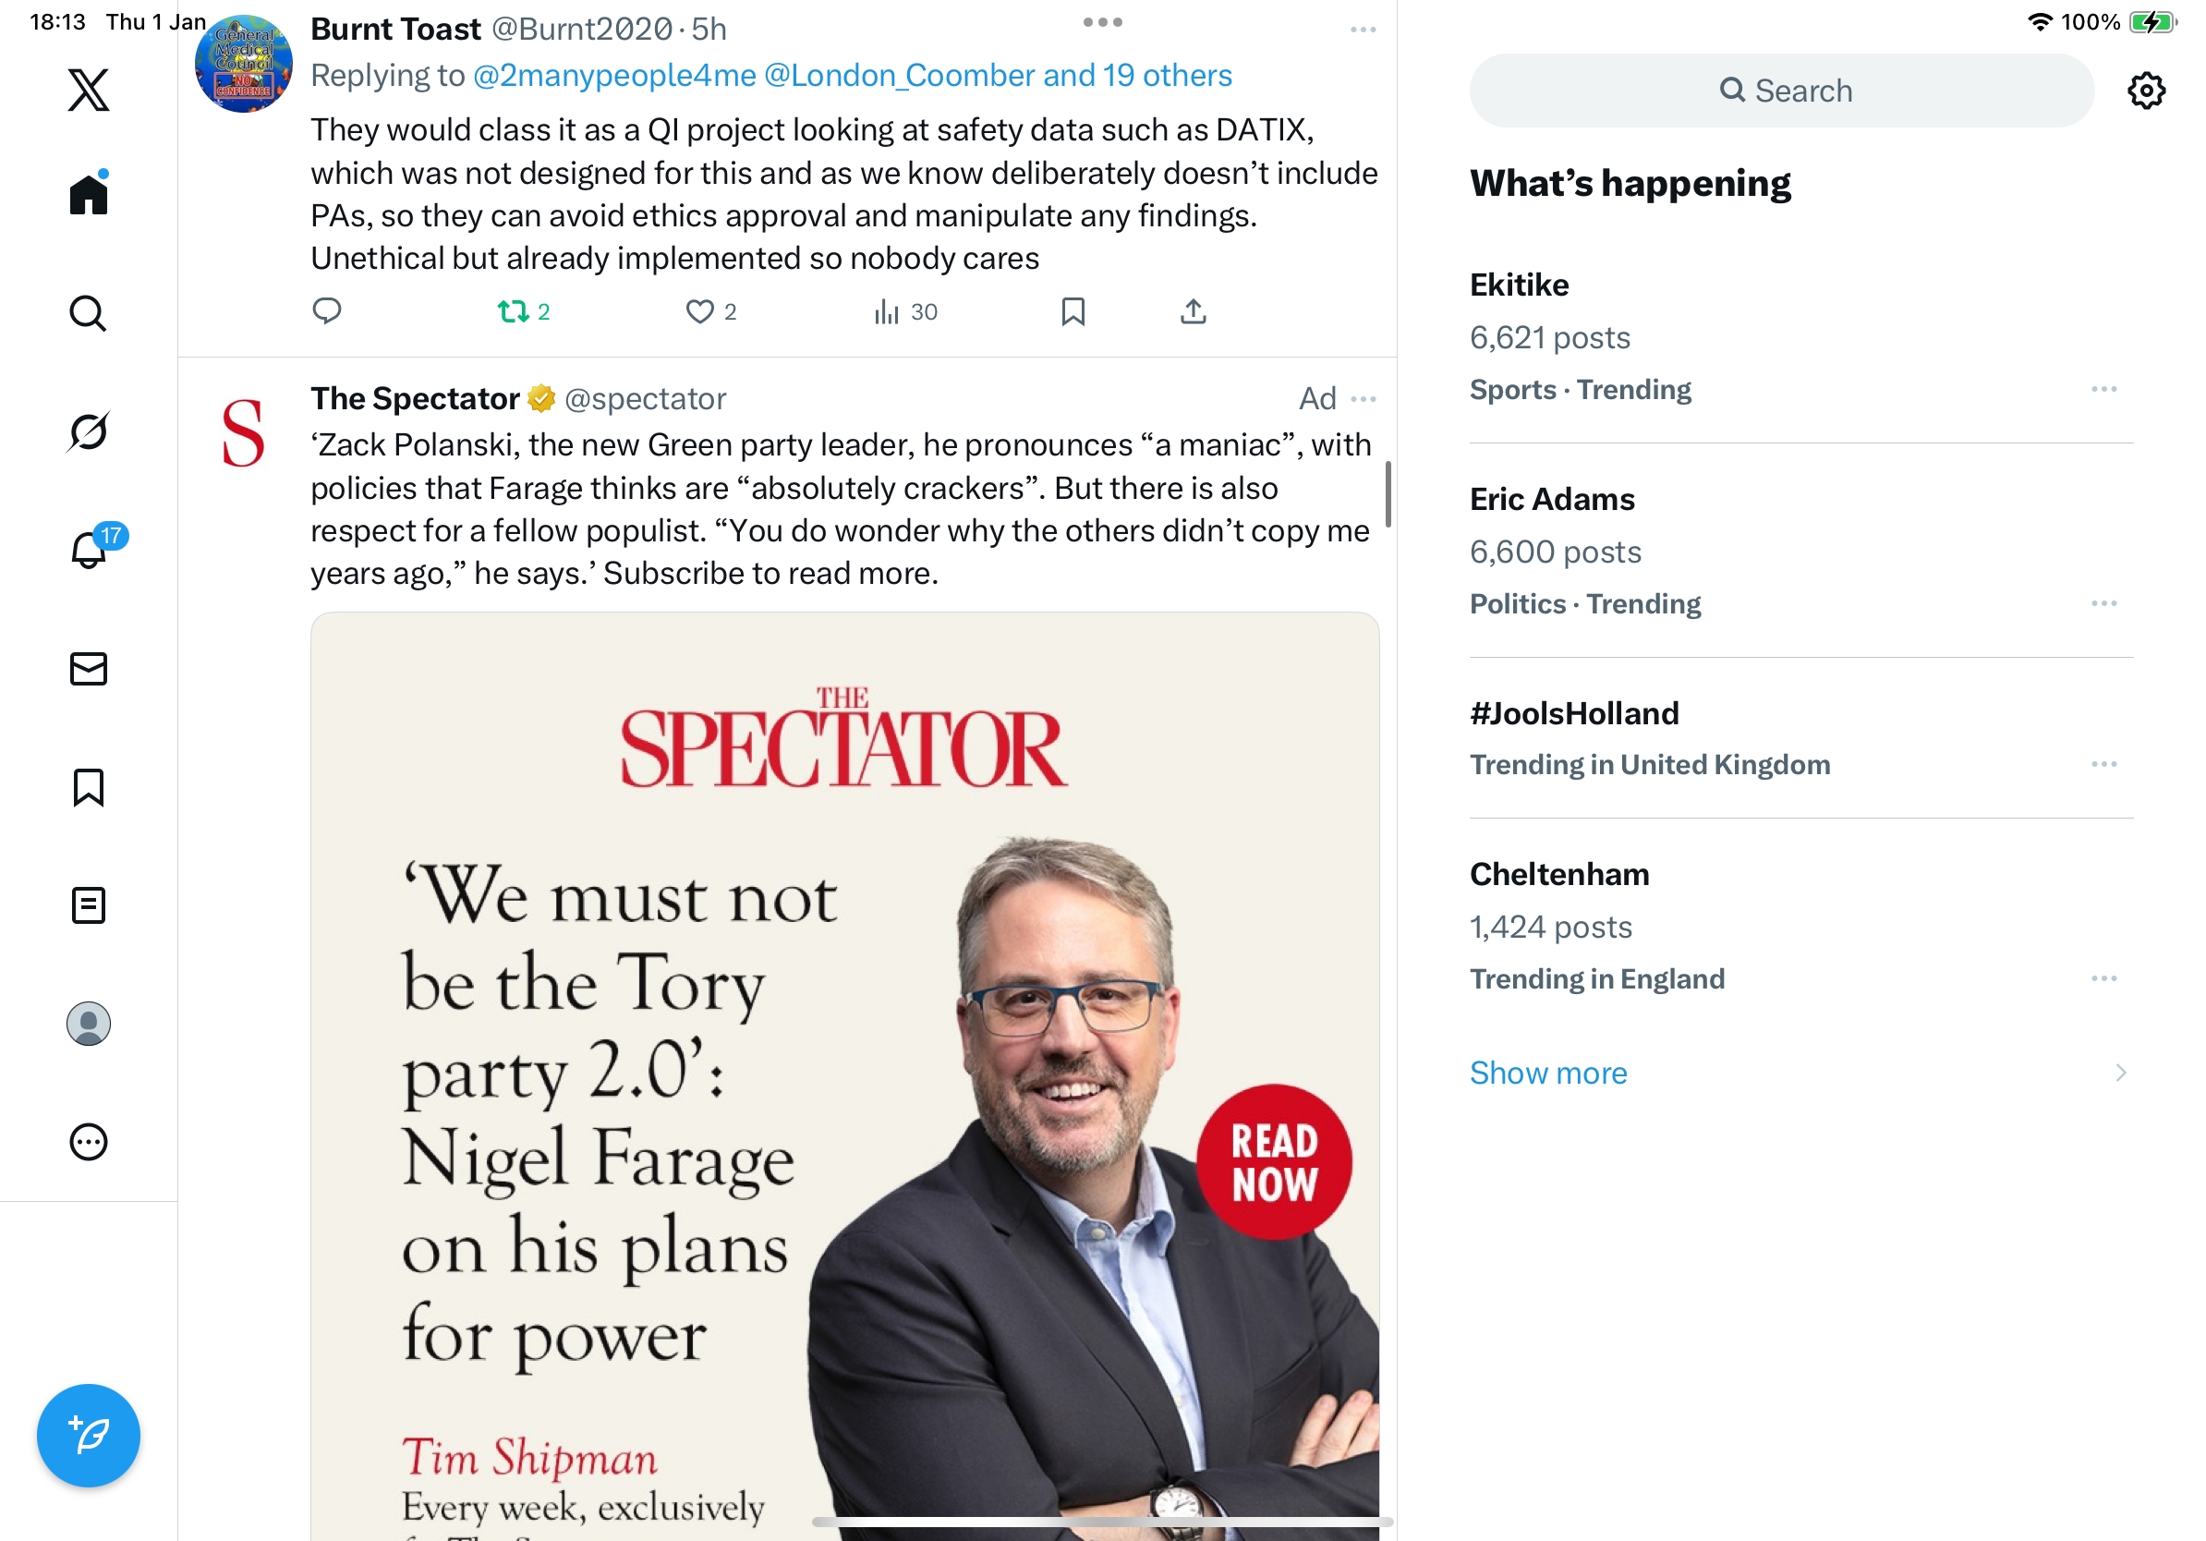Click the Search input field

pyautogui.click(x=1781, y=91)
